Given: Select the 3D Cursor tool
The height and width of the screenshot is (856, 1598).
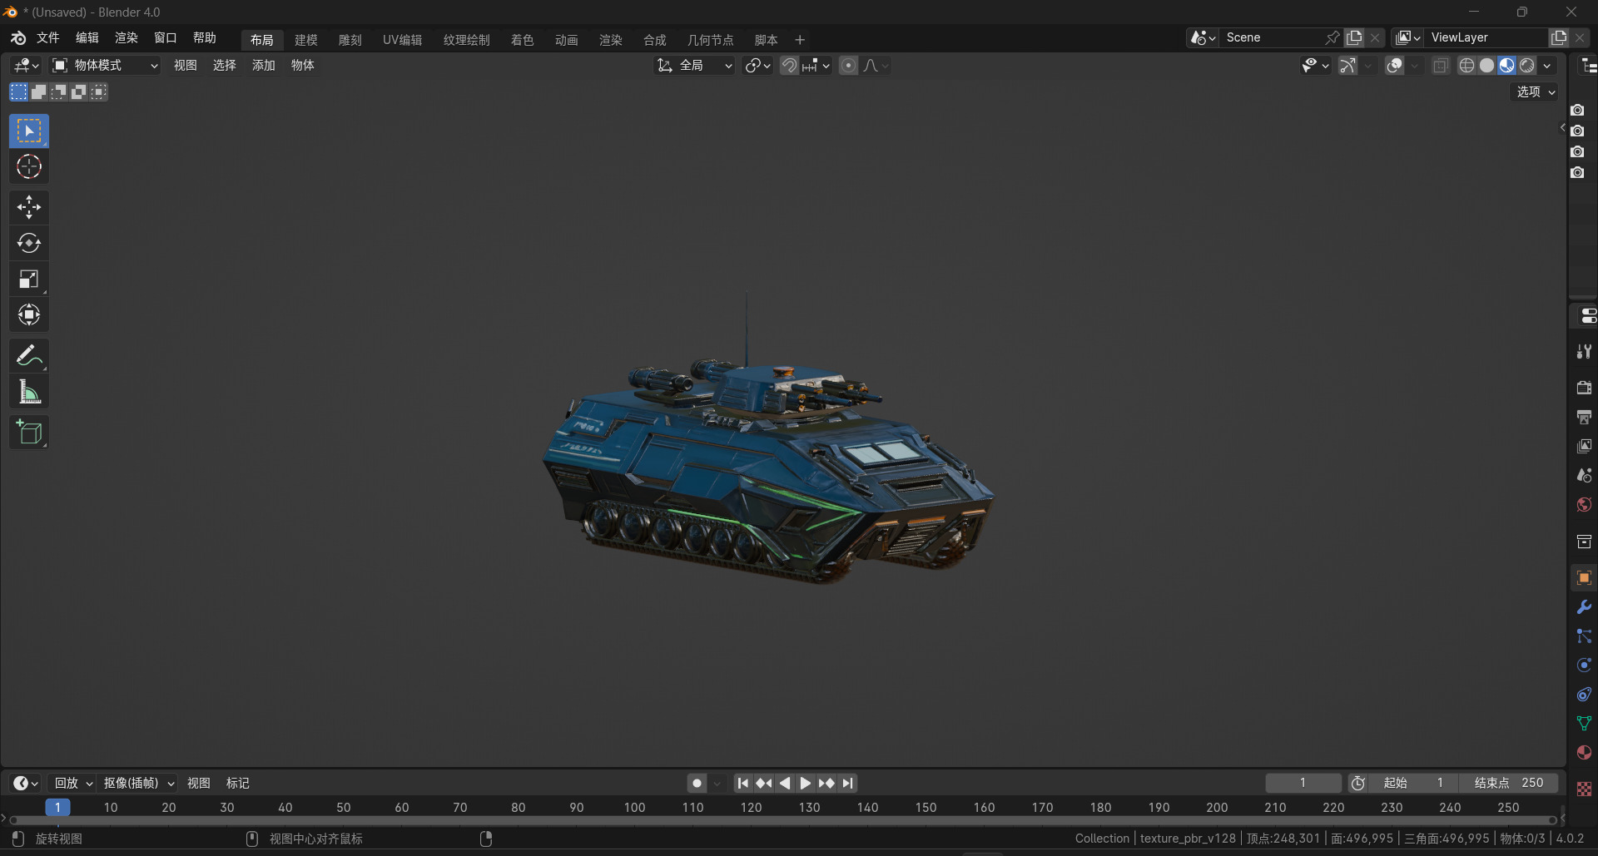Looking at the screenshot, I should pos(29,167).
